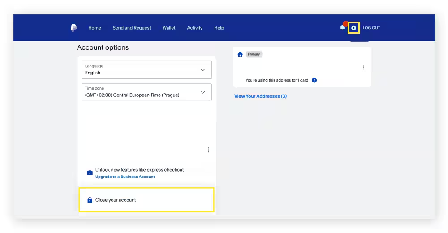448x233 pixels.
Task: Click Close your account
Action: (146, 200)
